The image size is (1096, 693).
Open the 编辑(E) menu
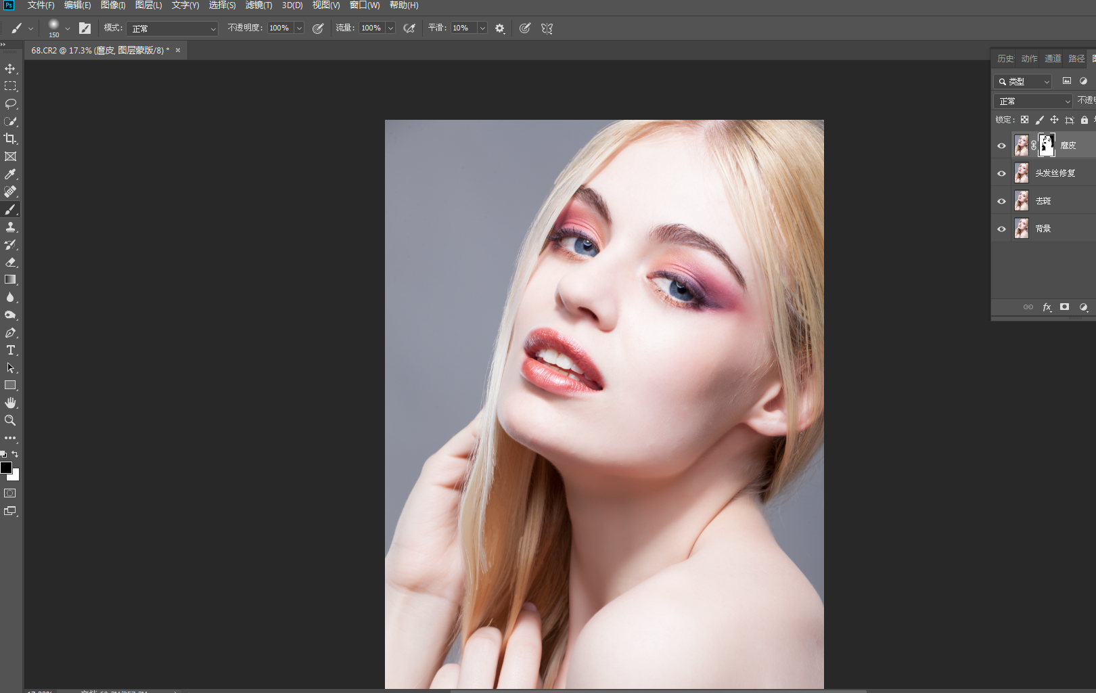[x=77, y=5]
